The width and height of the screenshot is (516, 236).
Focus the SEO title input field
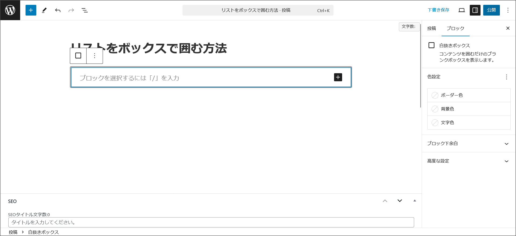point(211,222)
